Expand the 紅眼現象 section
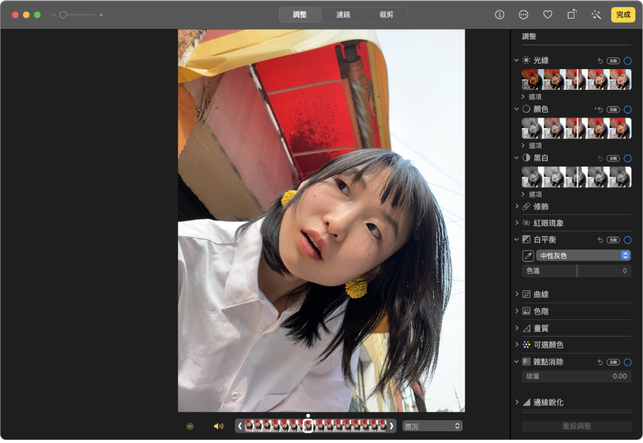Image resolution: width=643 pixels, height=443 pixels. pos(517,223)
